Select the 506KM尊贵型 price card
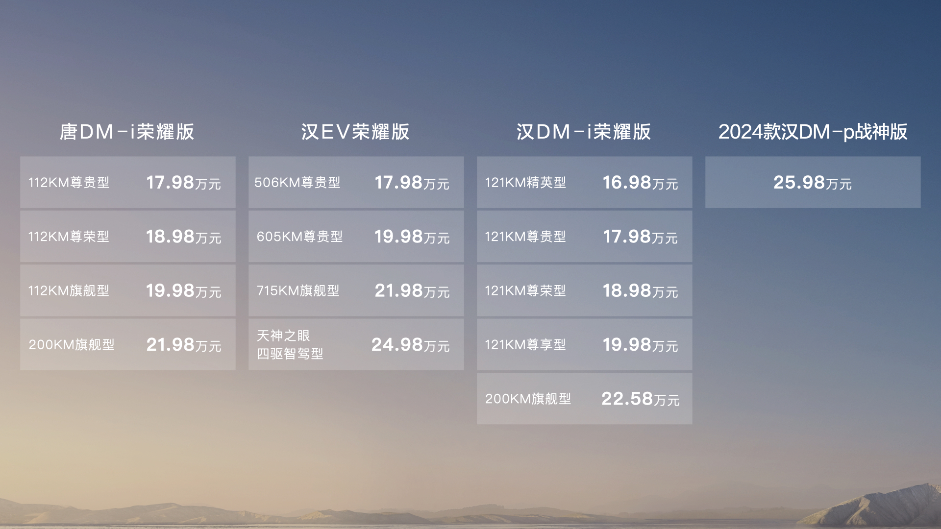The height and width of the screenshot is (529, 941). [x=356, y=182]
